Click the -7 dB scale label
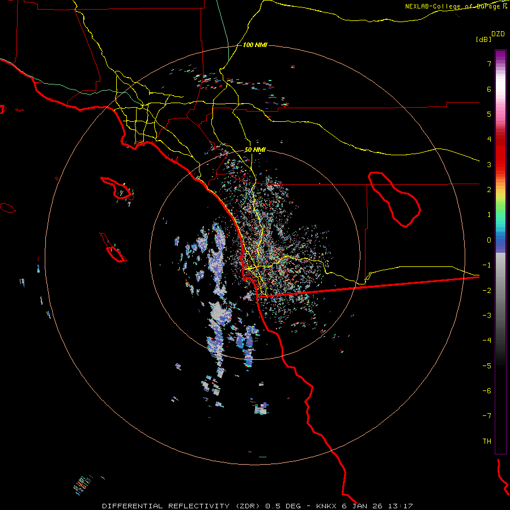Screen dimensions: 510x510 coord(487,416)
